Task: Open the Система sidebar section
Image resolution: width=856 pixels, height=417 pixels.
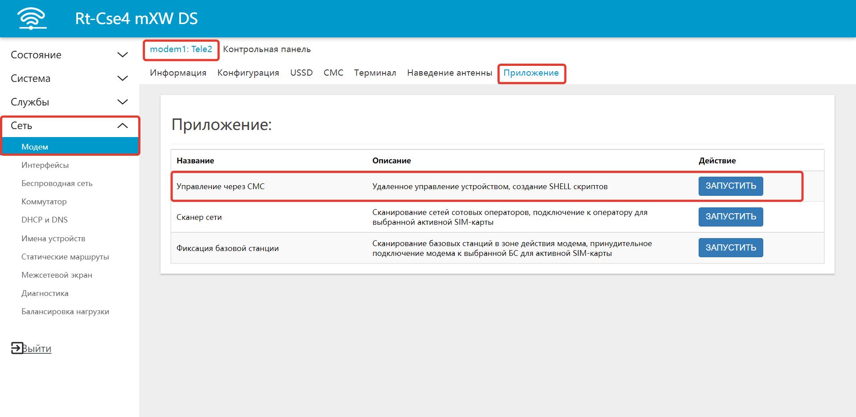Action: (30, 78)
